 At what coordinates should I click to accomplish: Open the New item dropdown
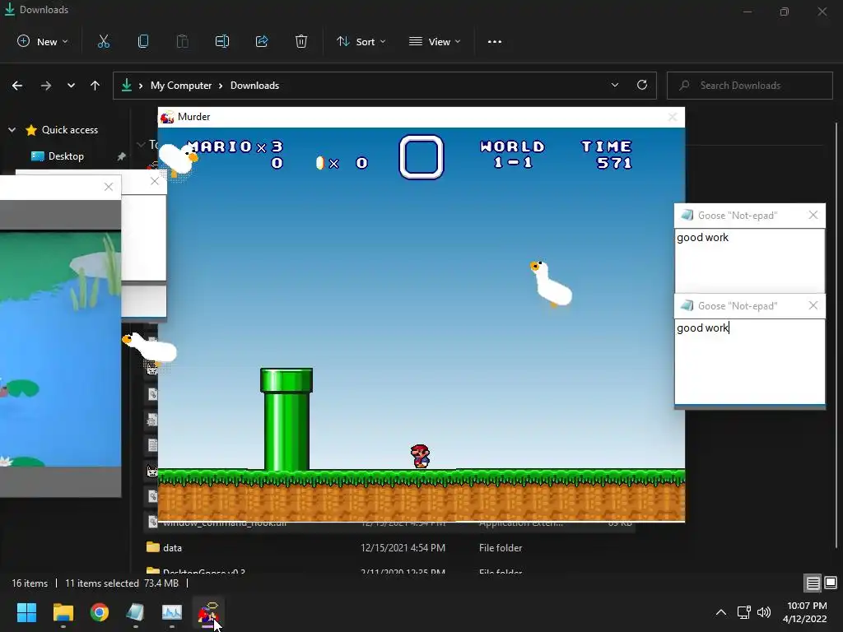coord(43,41)
